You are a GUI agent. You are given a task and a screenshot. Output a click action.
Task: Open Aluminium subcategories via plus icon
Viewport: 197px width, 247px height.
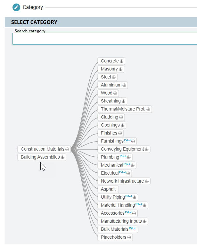(124, 85)
